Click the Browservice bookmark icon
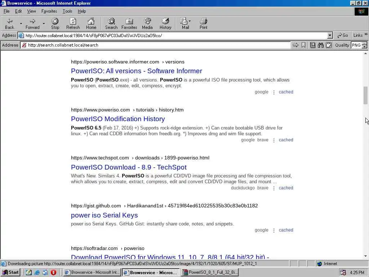 tap(303, 45)
